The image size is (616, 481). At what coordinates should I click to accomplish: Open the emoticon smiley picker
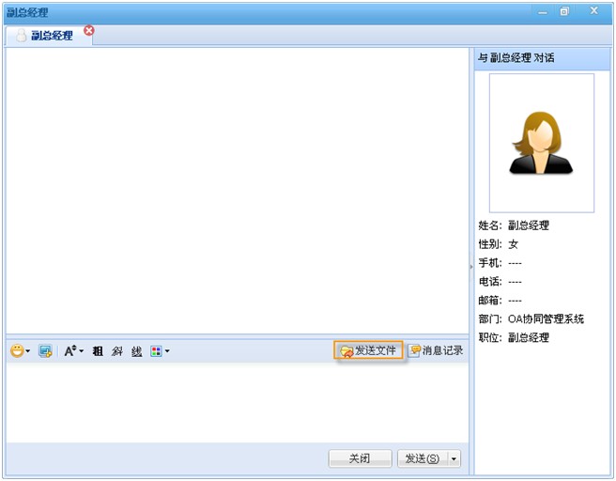click(x=17, y=350)
